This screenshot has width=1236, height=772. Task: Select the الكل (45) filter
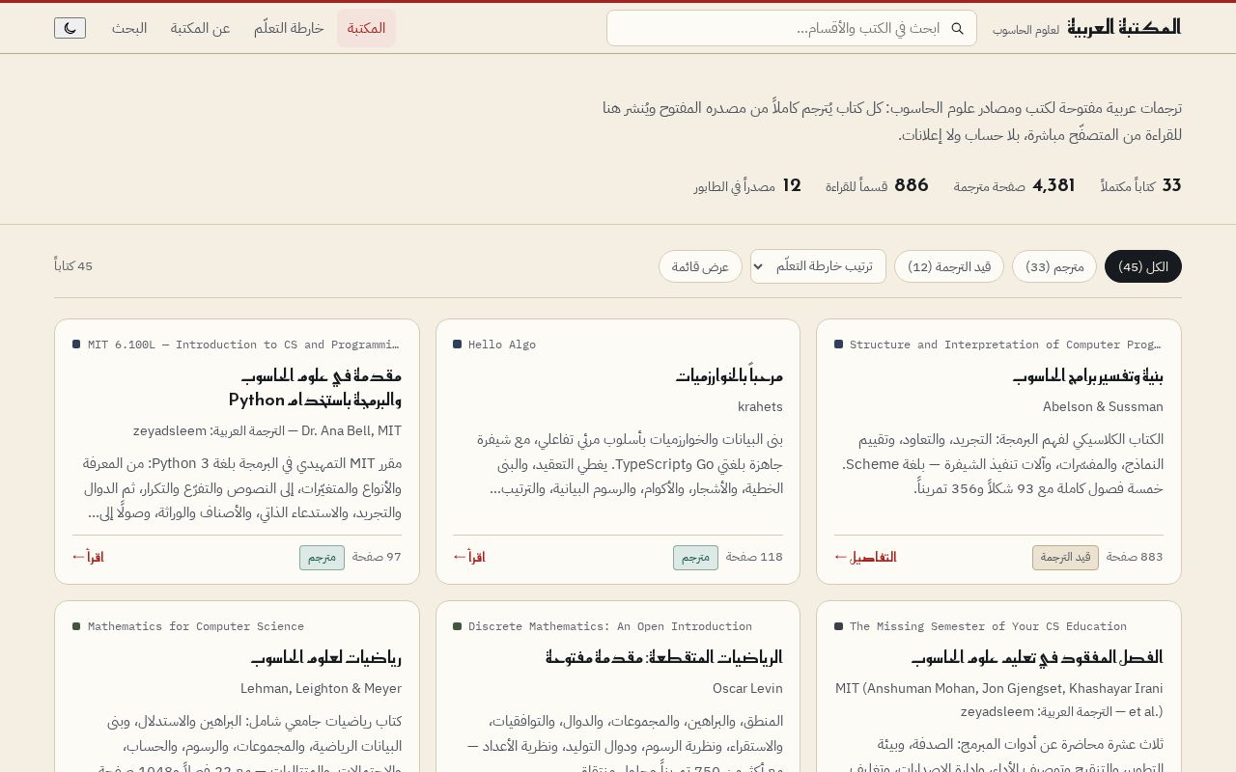[1143, 266]
